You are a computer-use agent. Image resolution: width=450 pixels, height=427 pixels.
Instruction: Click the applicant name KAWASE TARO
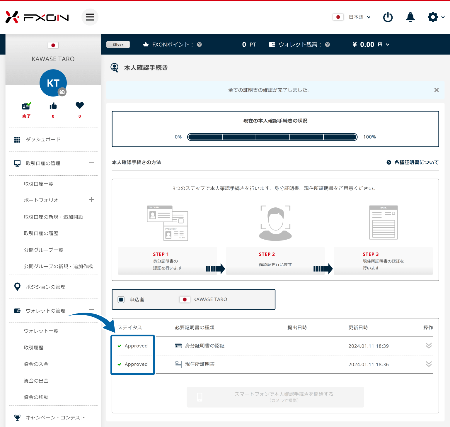click(x=210, y=299)
